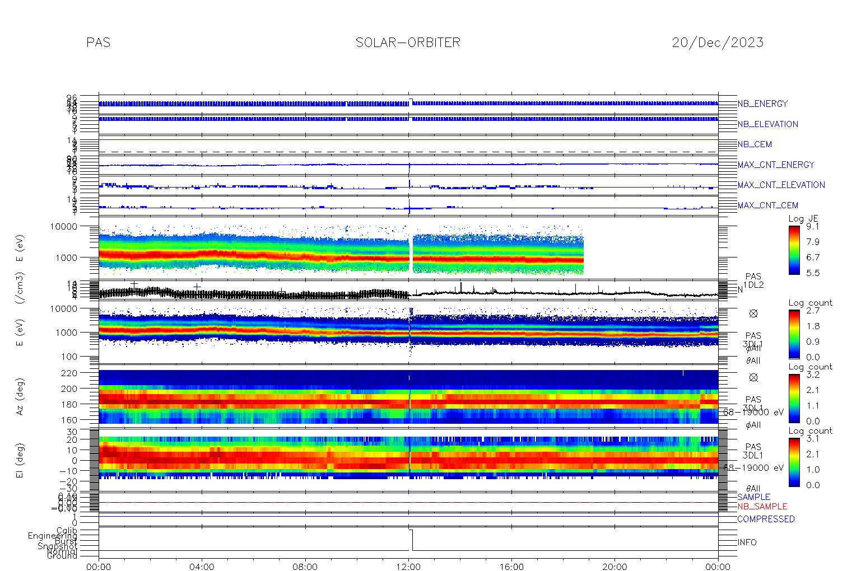Click the COMPRESSED label
The height and width of the screenshot is (571, 847).
click(766, 519)
